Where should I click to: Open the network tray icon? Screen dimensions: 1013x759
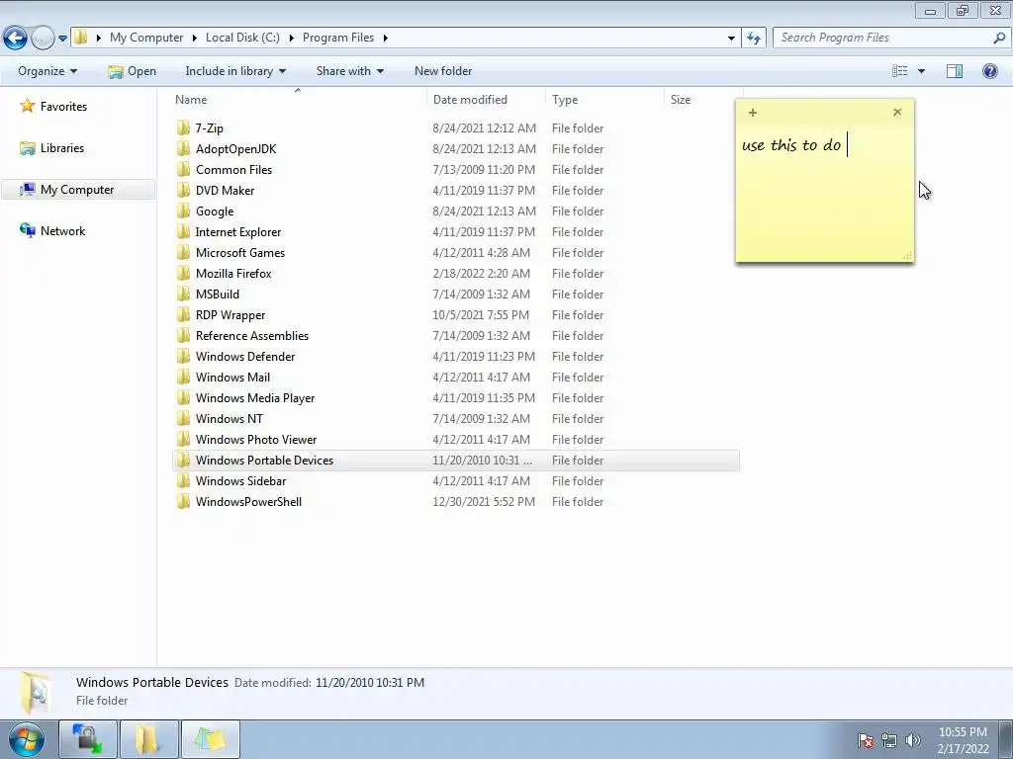[889, 740]
